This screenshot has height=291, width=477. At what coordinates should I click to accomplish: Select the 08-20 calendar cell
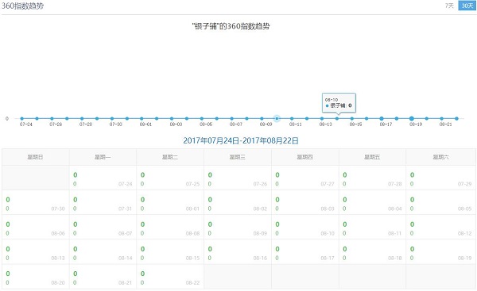coord(36,277)
